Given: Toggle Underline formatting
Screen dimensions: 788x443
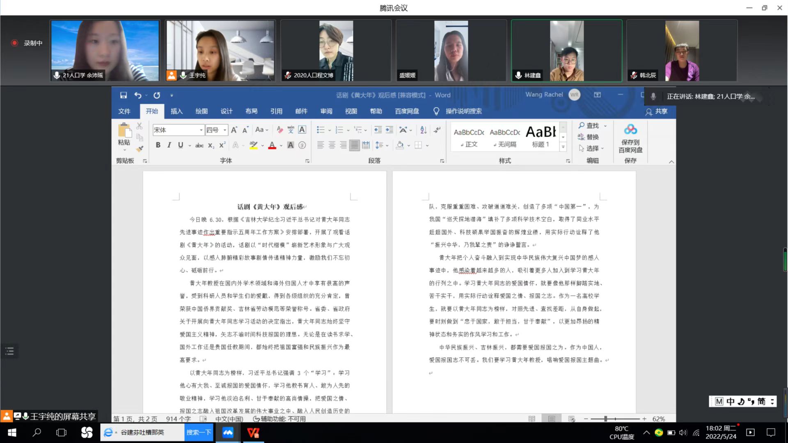Looking at the screenshot, I should click(x=181, y=145).
